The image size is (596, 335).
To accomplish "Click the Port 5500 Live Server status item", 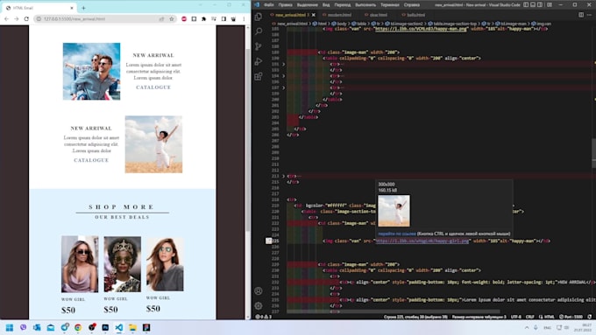I will click(x=571, y=317).
